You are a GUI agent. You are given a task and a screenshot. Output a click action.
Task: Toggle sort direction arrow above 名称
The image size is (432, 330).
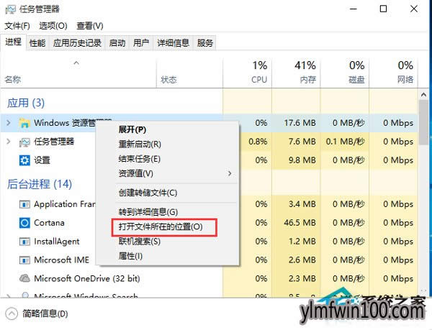(76, 63)
